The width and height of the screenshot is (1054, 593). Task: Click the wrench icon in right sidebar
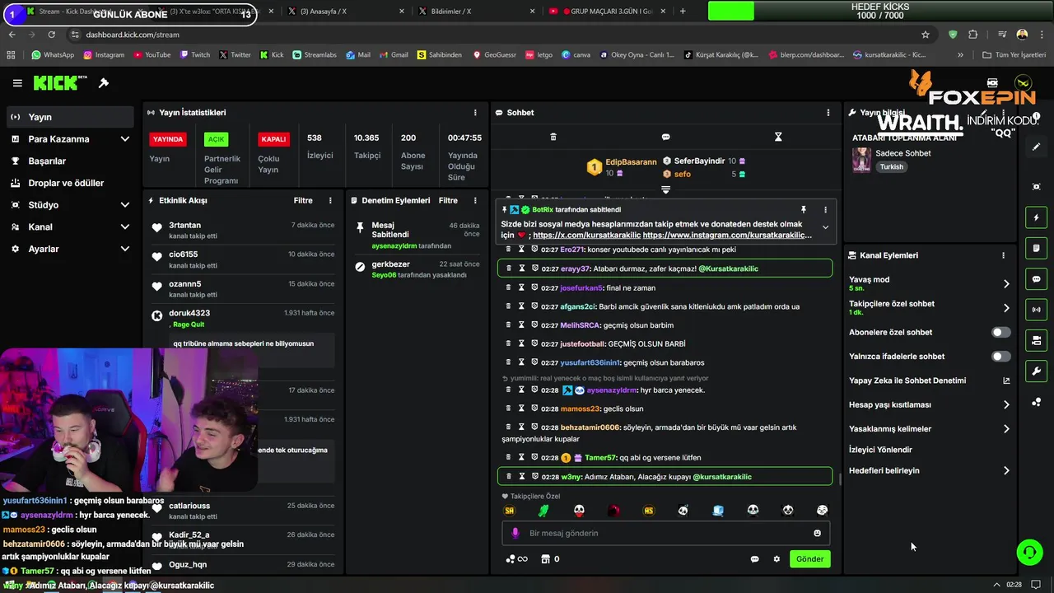click(1037, 371)
